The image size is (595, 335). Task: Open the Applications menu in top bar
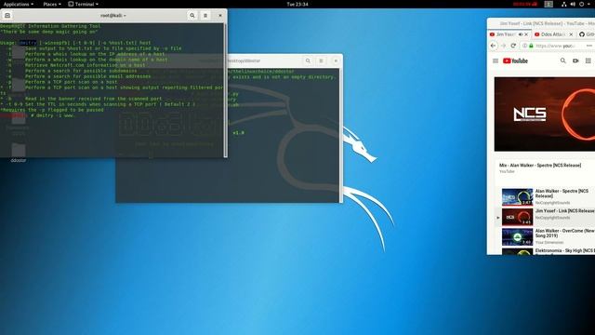pyautogui.click(x=19, y=4)
